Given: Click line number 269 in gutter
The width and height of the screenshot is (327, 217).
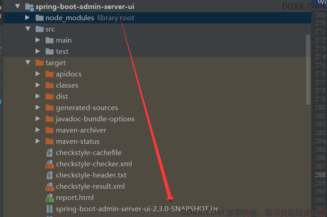Looking at the screenshot, I should pos(320,15).
